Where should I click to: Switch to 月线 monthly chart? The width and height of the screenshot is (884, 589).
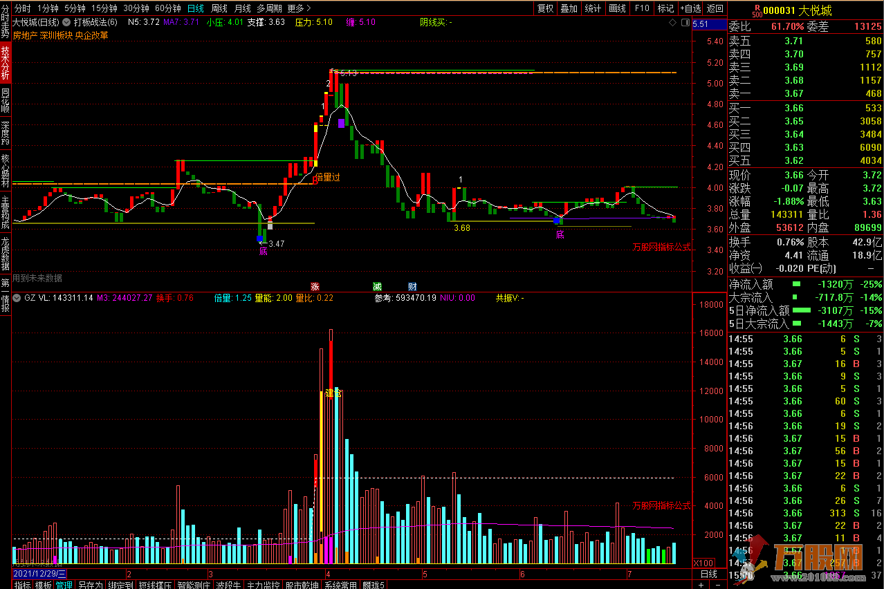click(242, 8)
